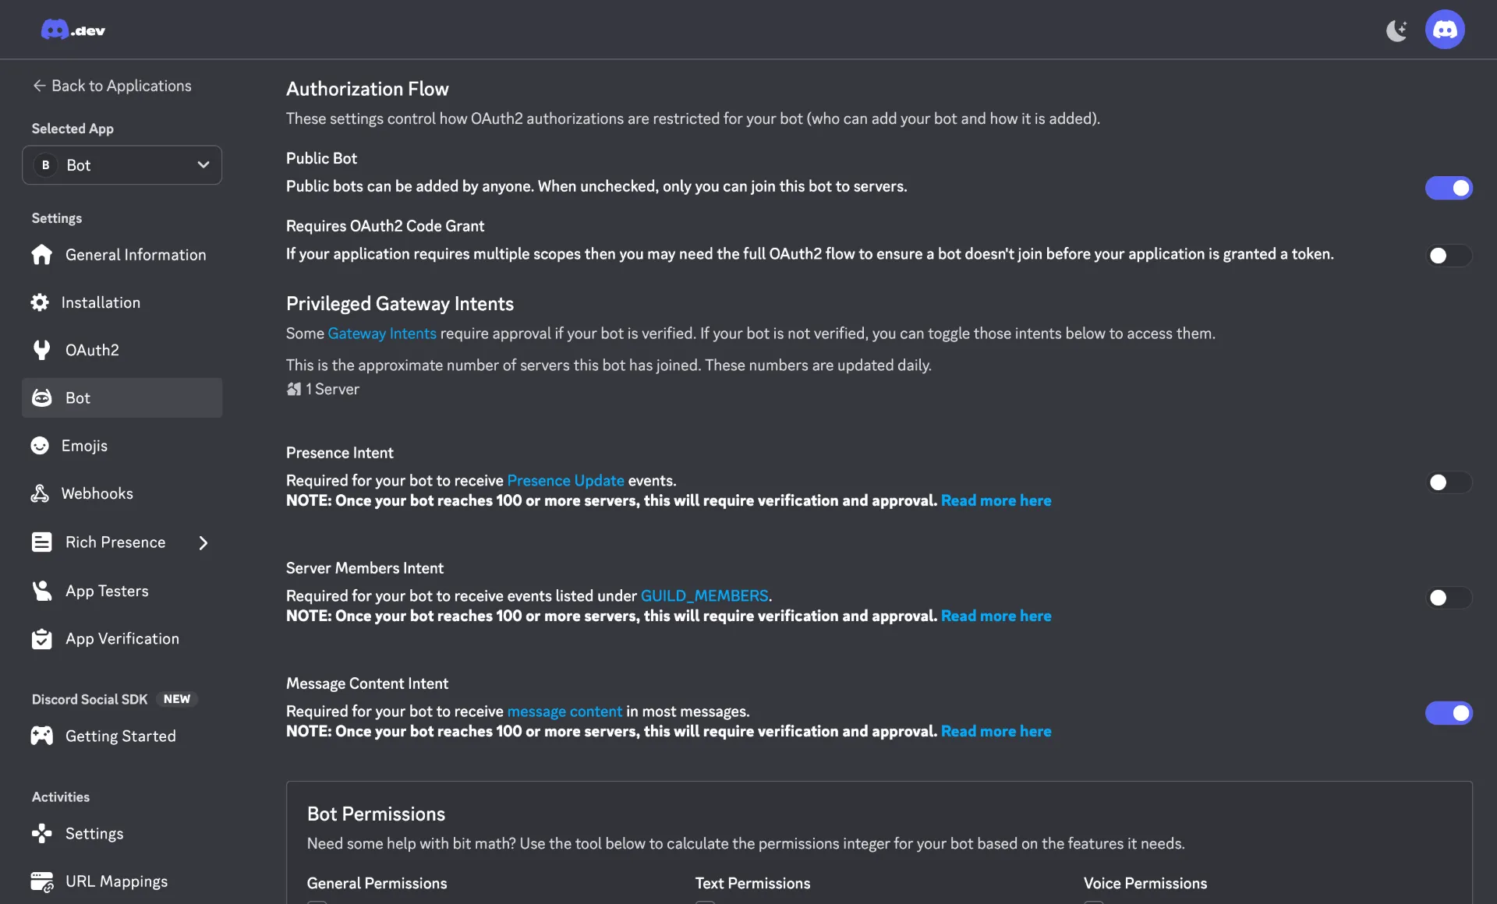Enable Requires OAuth2 Code Grant
Image resolution: width=1497 pixels, height=904 pixels.
tap(1447, 256)
